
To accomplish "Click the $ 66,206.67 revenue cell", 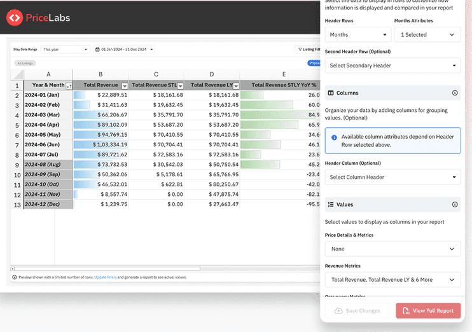I will 101,115.
